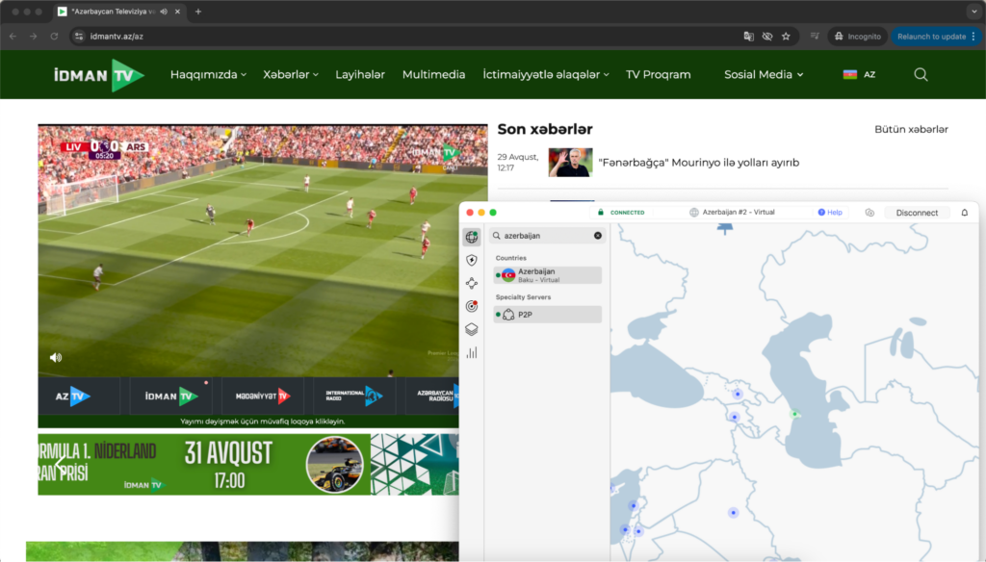
Task: Expand the Xəbərlər menu
Action: (291, 75)
